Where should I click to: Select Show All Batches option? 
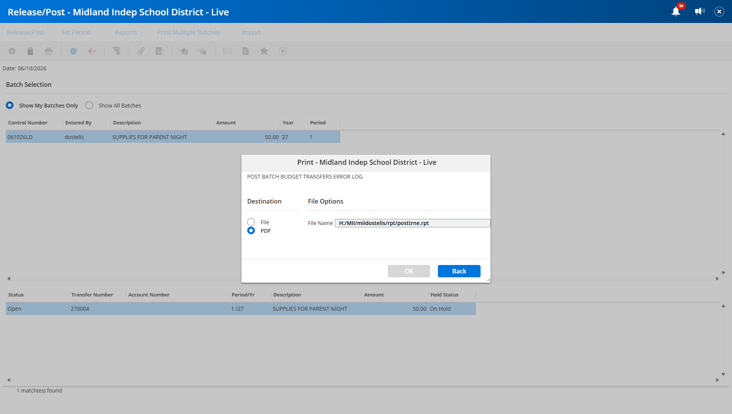(x=89, y=105)
